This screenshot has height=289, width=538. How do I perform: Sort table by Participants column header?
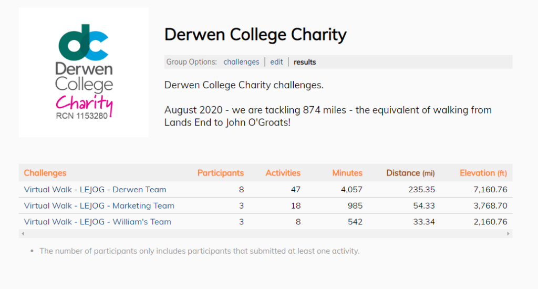pyautogui.click(x=220, y=173)
